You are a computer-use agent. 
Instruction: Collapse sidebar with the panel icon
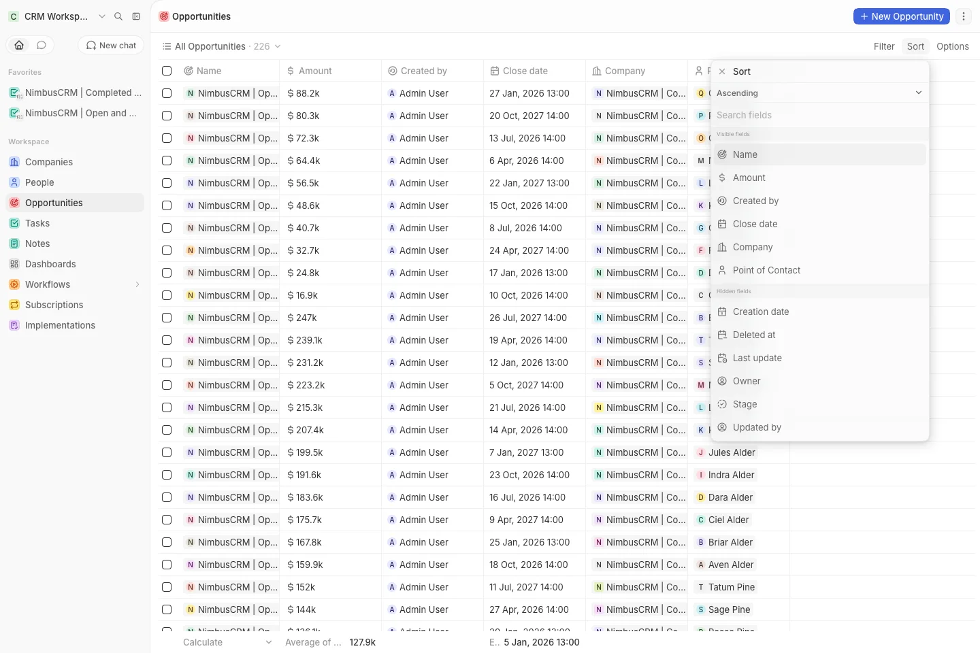coord(136,16)
